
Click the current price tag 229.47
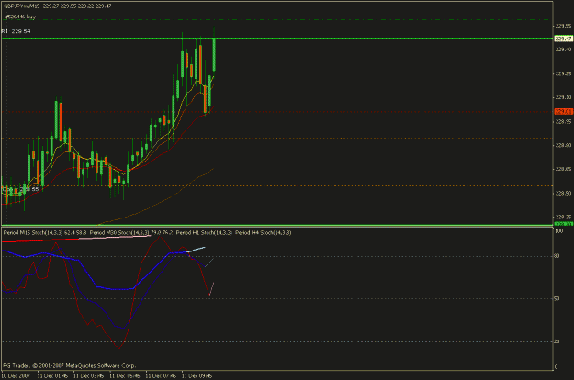pos(563,39)
